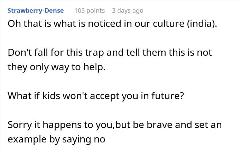Click the word noticed in first sentence
Viewport: 242px width, 149px height.
point(104,24)
